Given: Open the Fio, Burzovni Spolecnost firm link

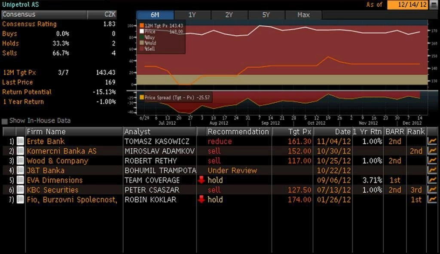Looking at the screenshot, I should pyautogui.click(x=72, y=199).
